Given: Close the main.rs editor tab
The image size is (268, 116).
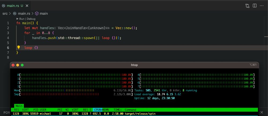Looking at the screenshot, I should click(x=27, y=6).
